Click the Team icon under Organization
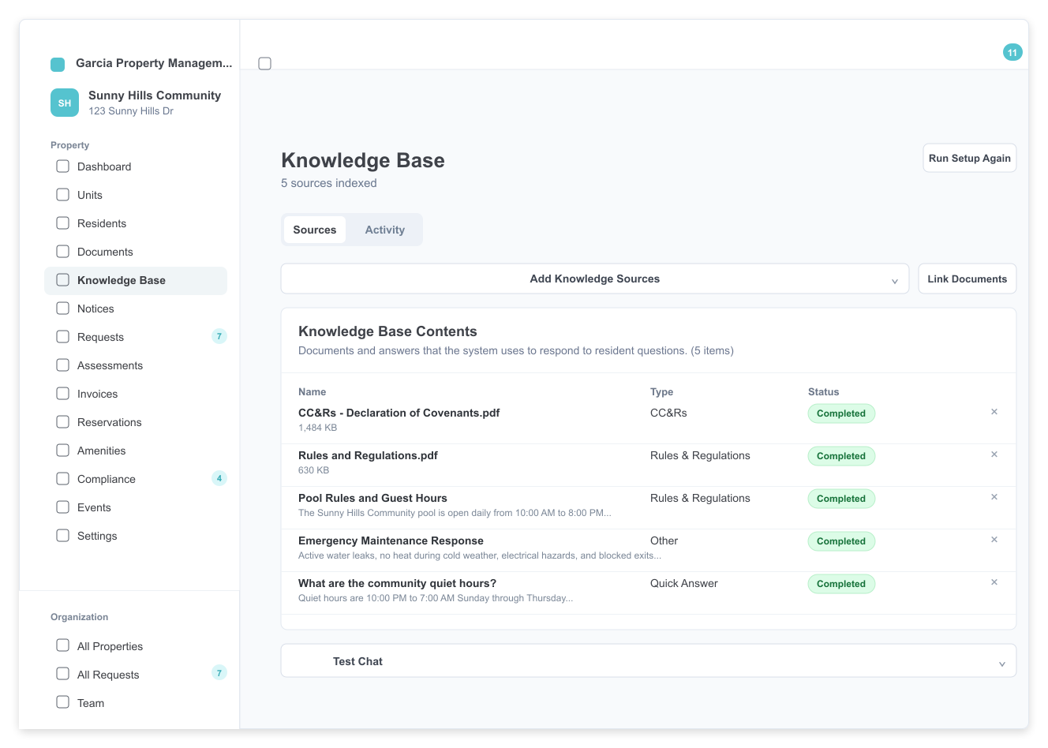 [63, 702]
